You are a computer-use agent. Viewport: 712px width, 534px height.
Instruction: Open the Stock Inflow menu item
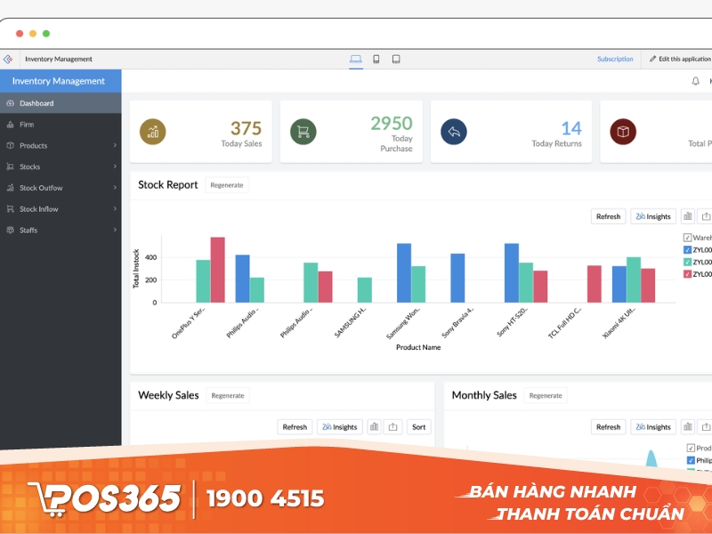(61, 209)
